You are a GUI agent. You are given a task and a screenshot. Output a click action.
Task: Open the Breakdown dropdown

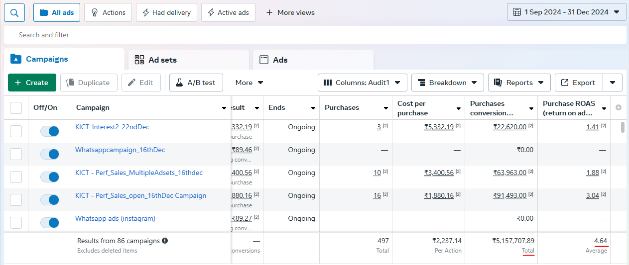point(447,83)
